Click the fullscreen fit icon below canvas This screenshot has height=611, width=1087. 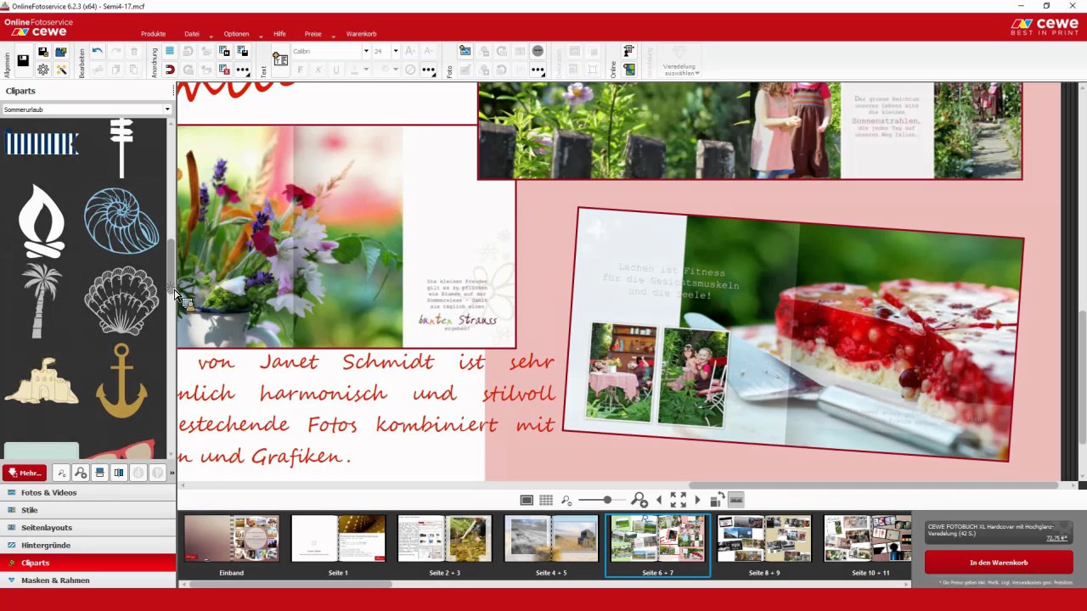tap(678, 500)
